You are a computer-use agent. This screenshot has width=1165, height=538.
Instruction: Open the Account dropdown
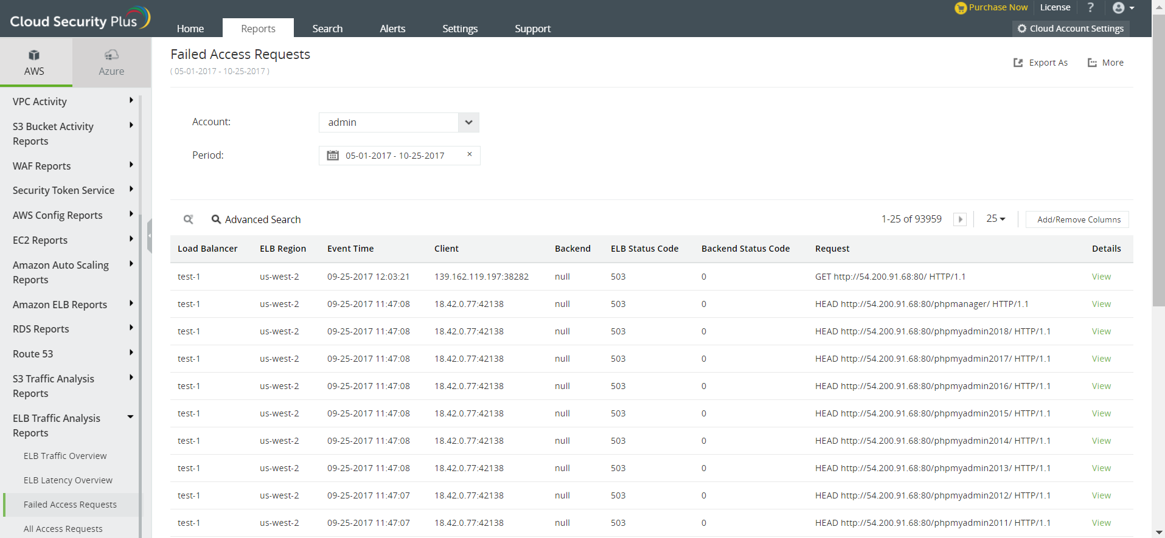pos(468,122)
